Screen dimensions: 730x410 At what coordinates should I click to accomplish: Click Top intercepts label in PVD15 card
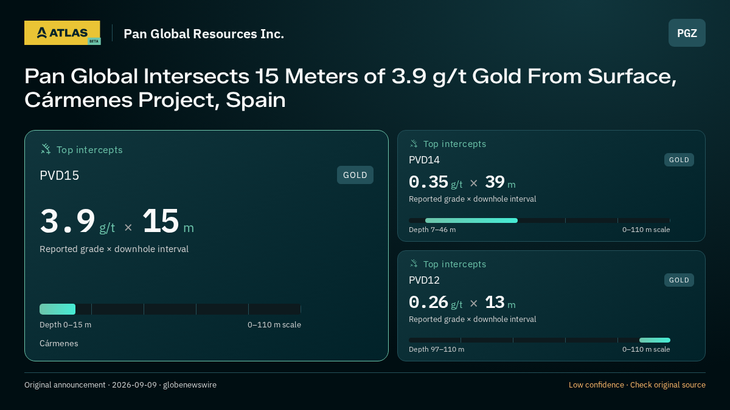tap(89, 149)
